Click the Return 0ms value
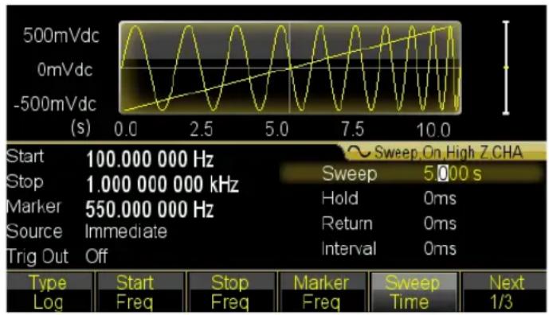Viewport: 549px width, 315px height. point(440,224)
